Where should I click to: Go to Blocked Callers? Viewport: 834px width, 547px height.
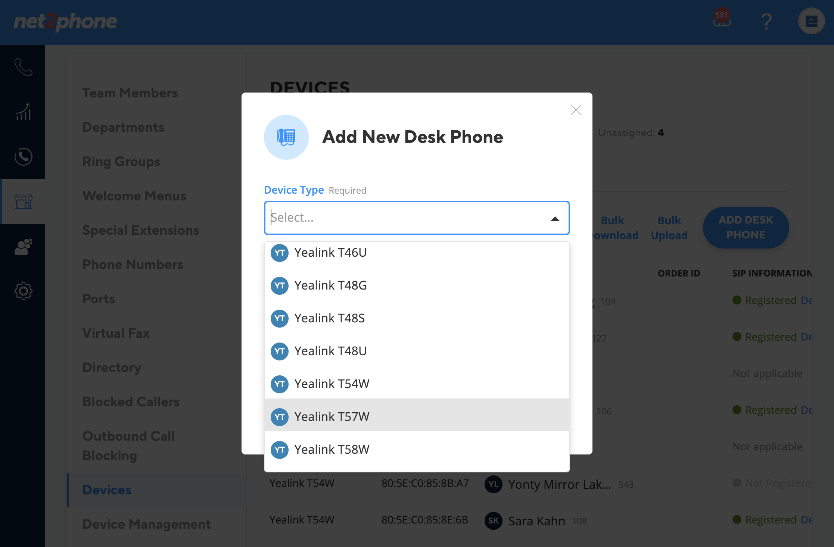click(131, 402)
